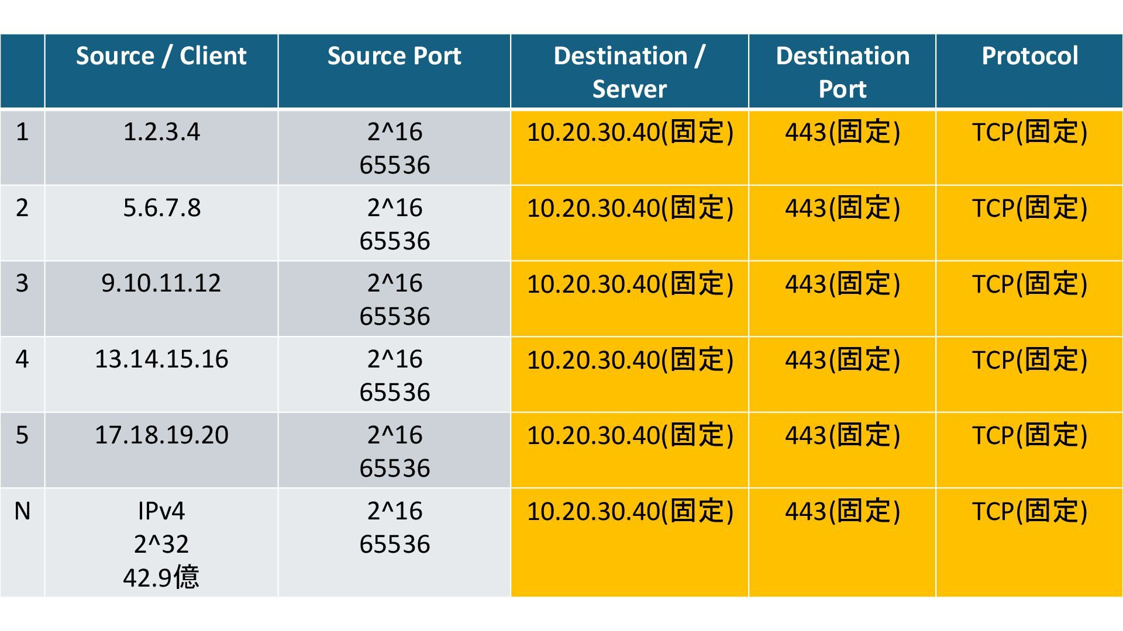Click the Source / Client column header
The image size is (1123, 631).
[161, 71]
